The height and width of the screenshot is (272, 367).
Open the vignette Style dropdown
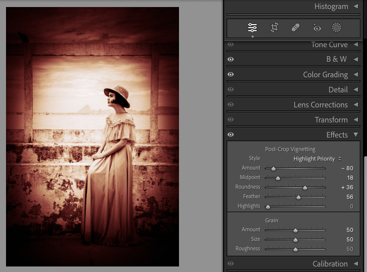coord(317,159)
